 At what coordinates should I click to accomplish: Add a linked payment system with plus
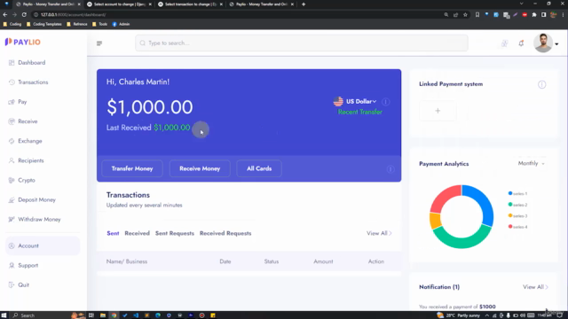pos(438,111)
